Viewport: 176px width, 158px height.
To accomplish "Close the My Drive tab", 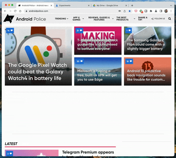I will tap(126, 6).
